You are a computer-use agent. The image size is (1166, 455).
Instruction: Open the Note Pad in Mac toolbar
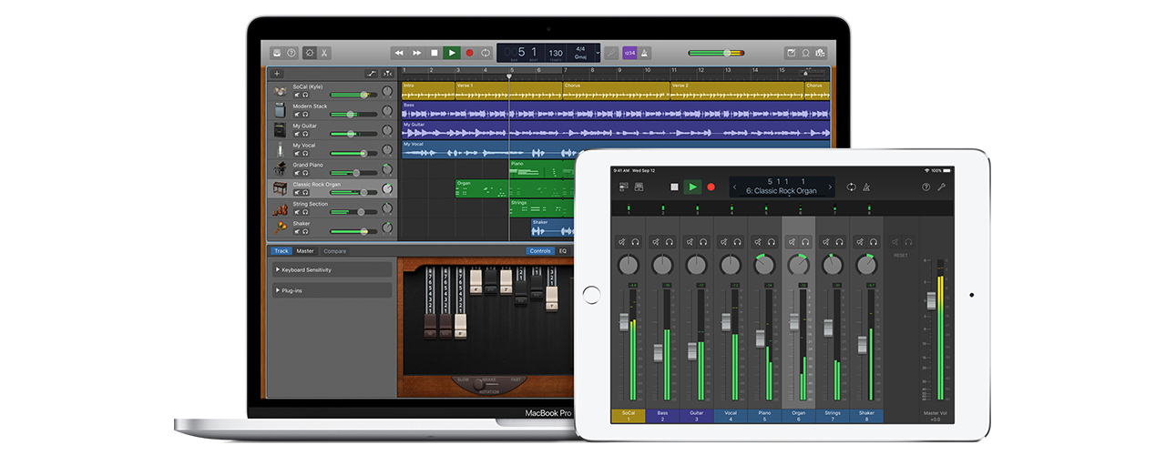coord(791,53)
